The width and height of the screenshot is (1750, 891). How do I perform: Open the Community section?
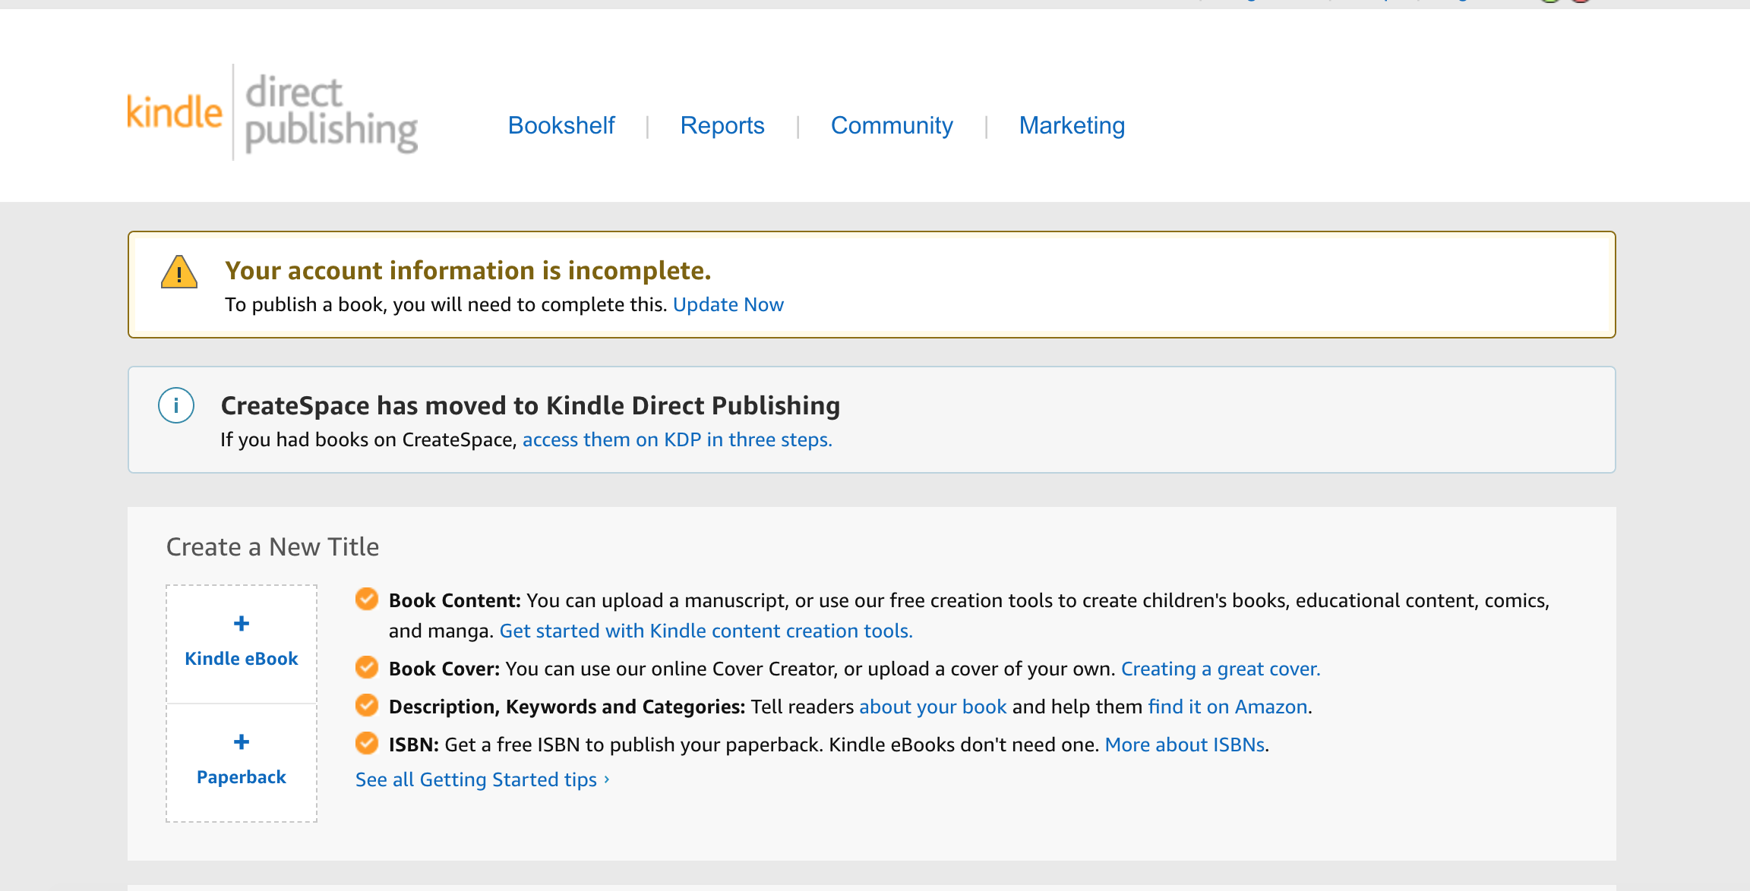pyautogui.click(x=892, y=125)
